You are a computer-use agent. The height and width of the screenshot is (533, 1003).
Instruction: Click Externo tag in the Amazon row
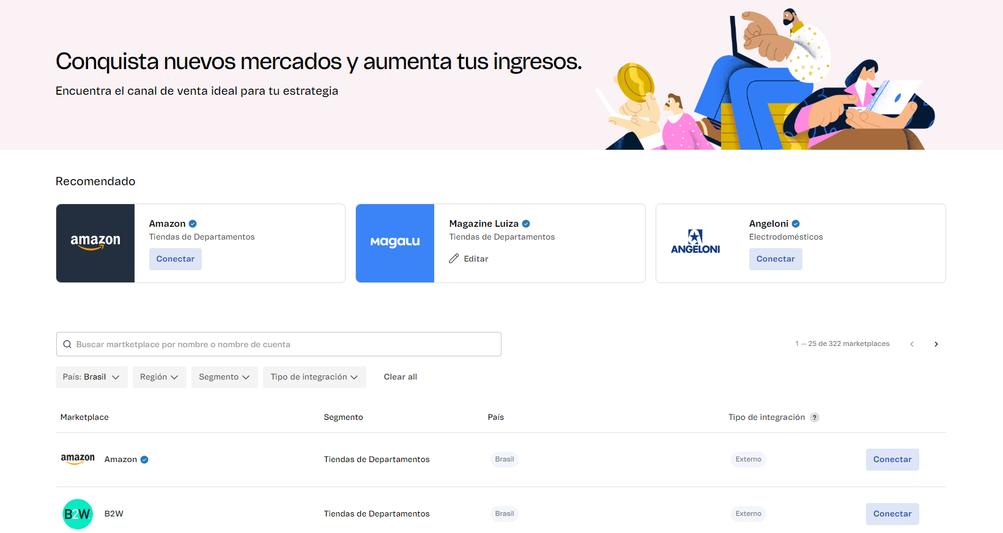749,460
